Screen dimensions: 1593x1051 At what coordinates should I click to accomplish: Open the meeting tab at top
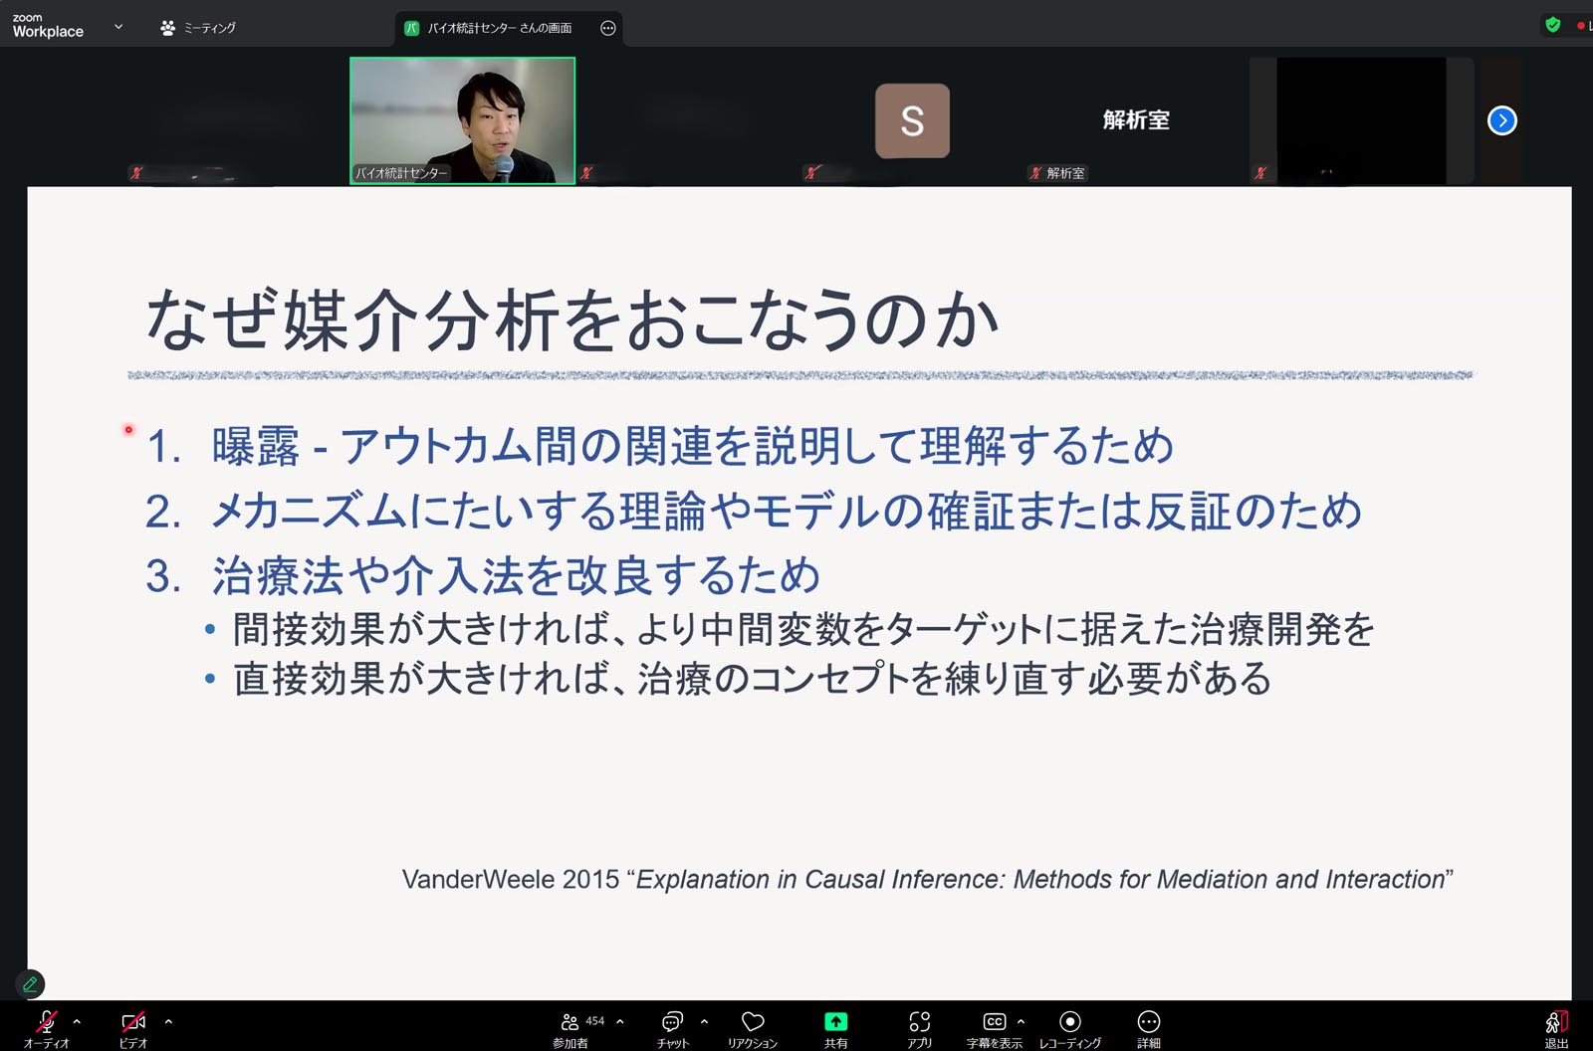tap(198, 28)
